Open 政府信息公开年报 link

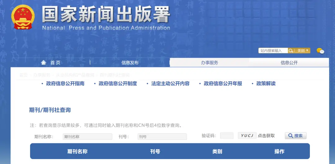click(x=223, y=84)
